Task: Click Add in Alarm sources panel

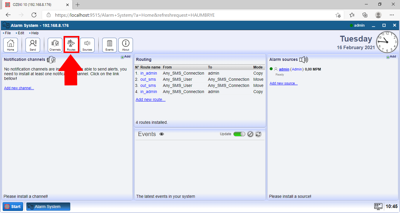Action: click(391, 57)
